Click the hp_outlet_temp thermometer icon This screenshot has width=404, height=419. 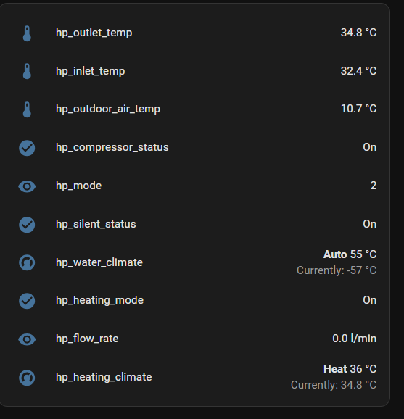tap(27, 33)
